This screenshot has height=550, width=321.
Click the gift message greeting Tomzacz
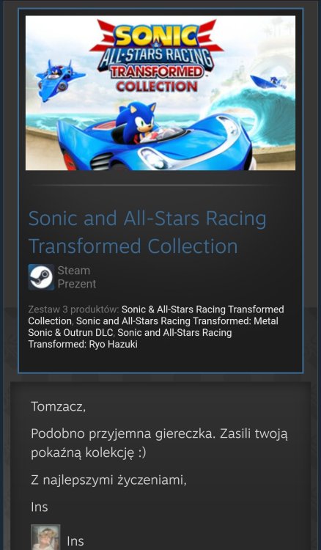pyautogui.click(x=58, y=407)
